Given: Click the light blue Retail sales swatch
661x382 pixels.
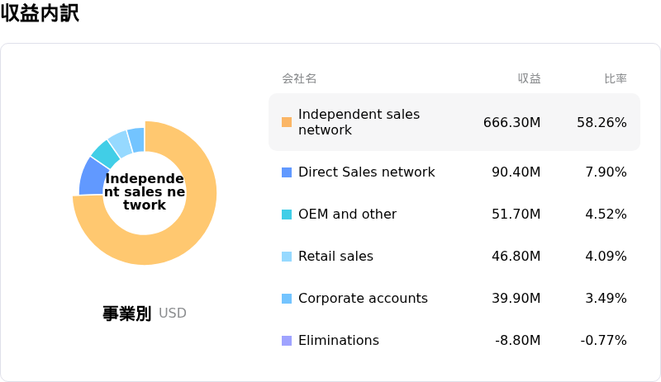Looking at the screenshot, I should [287, 257].
